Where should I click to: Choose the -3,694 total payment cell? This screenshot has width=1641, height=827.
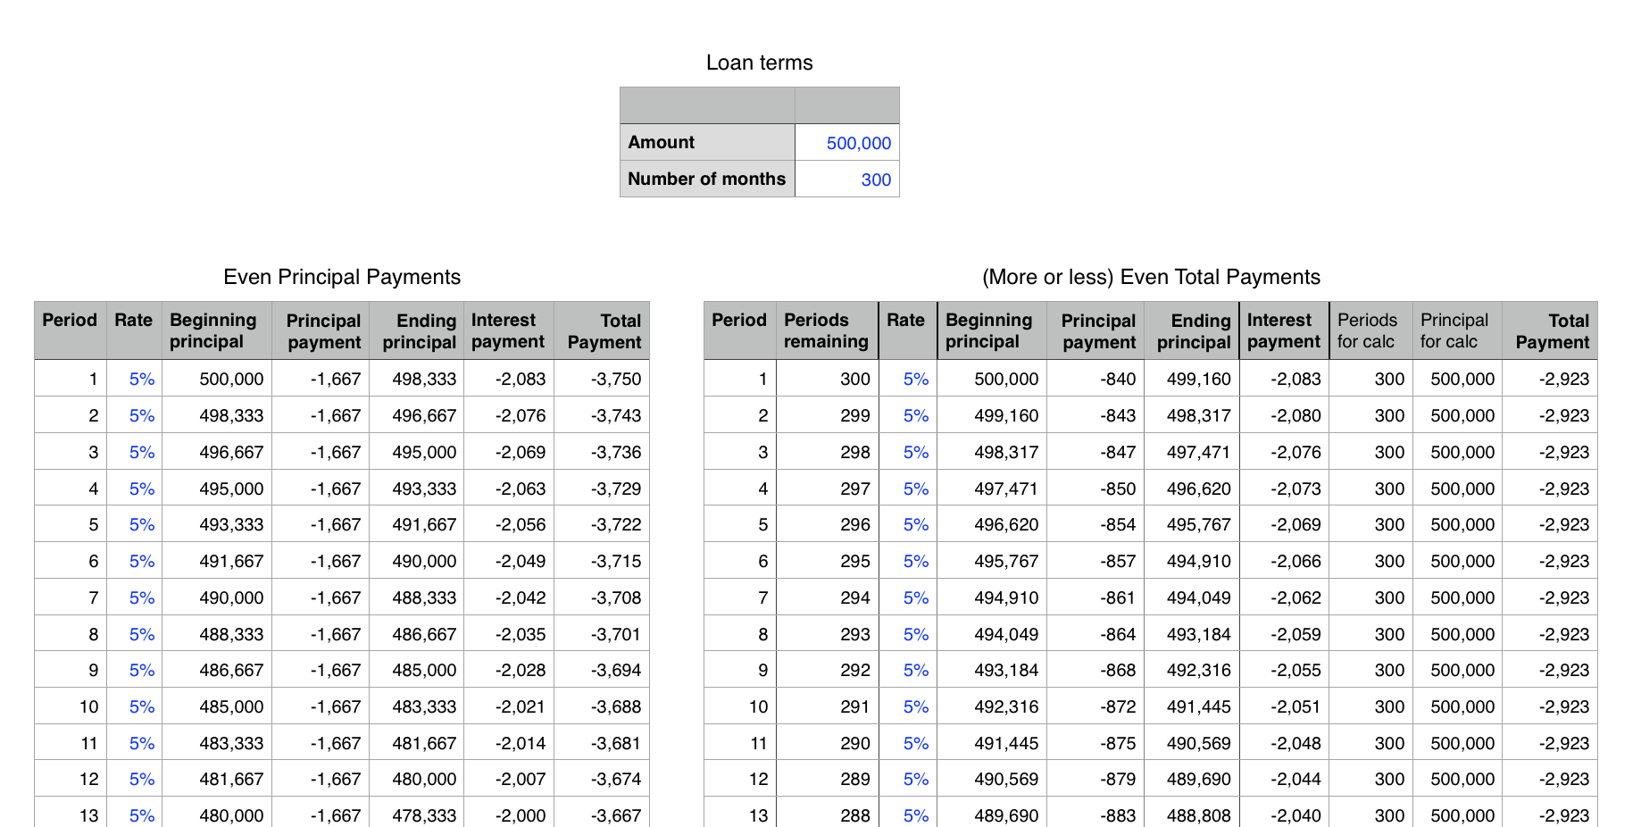[x=602, y=670]
